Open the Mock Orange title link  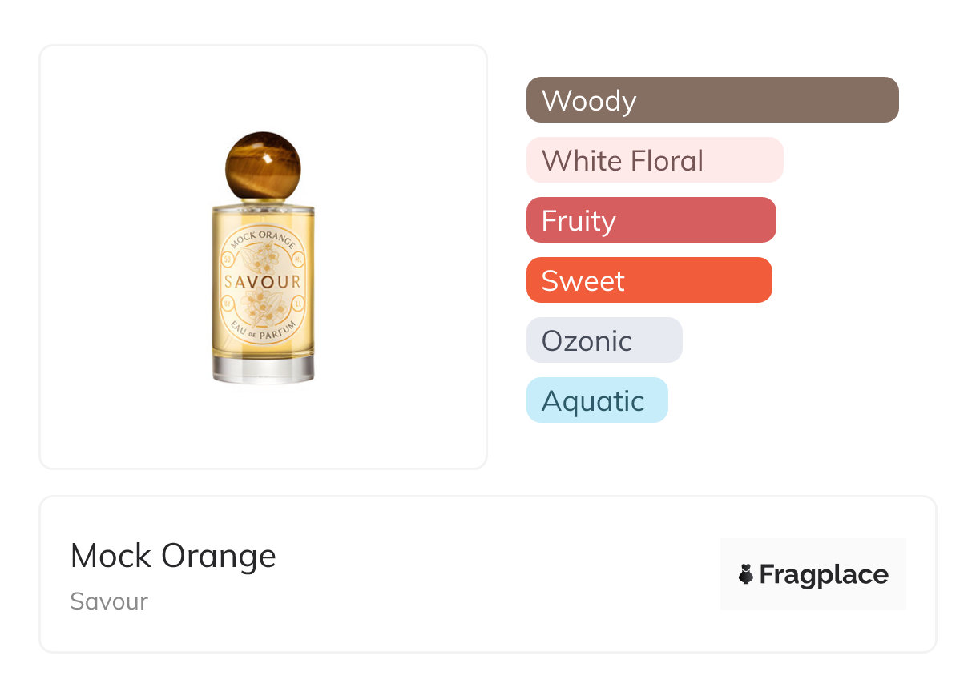173,556
